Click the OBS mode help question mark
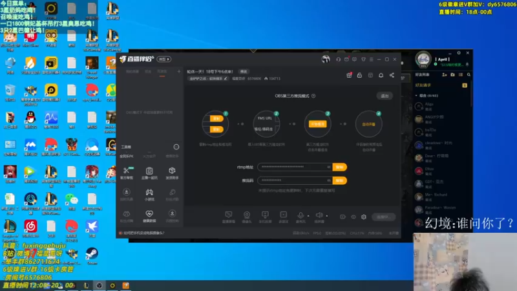Screen dimensions: 517x291 [x=313, y=96]
